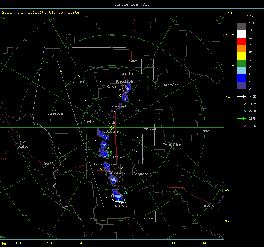Click the cyan 27ZW aircraft arrow legend icon
Viewport: 264px width, 247px height.
(242, 111)
